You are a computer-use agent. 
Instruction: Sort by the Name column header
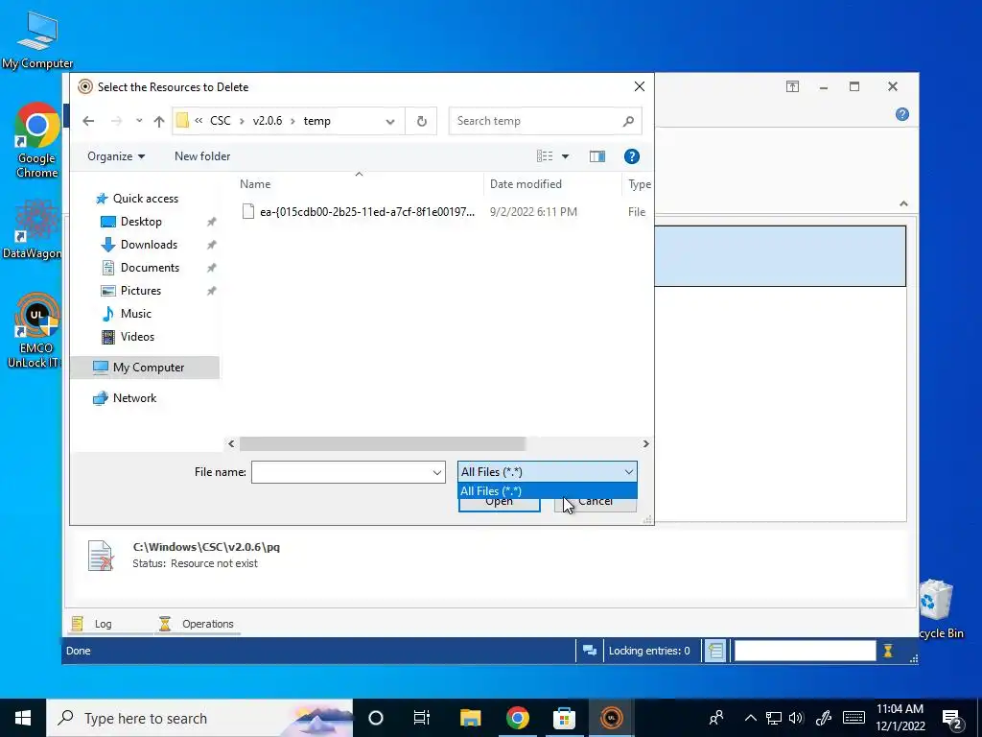click(255, 184)
